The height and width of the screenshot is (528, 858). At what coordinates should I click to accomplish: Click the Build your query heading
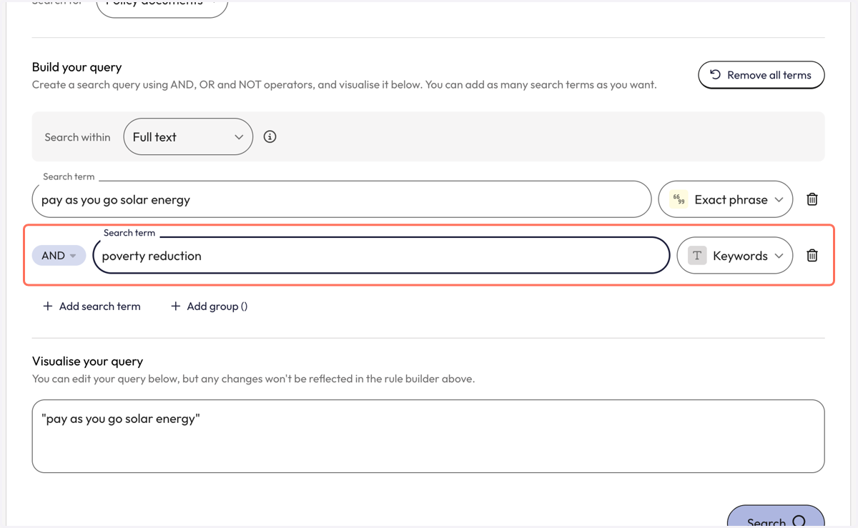pos(77,67)
